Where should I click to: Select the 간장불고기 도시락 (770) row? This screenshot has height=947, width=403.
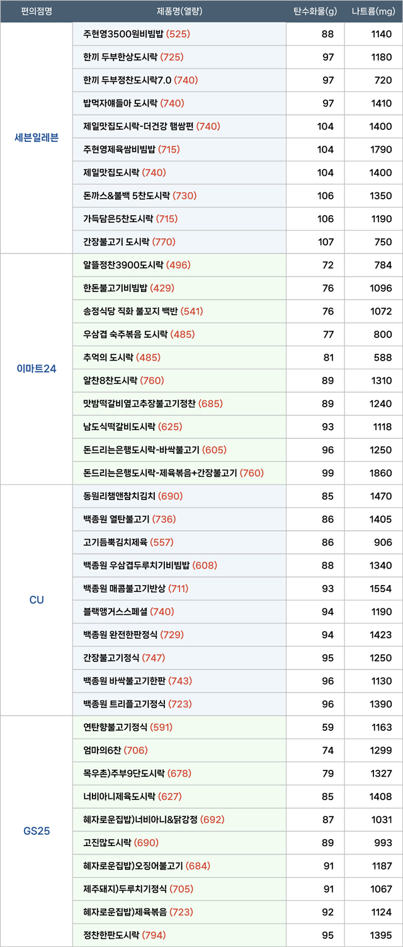point(129,242)
